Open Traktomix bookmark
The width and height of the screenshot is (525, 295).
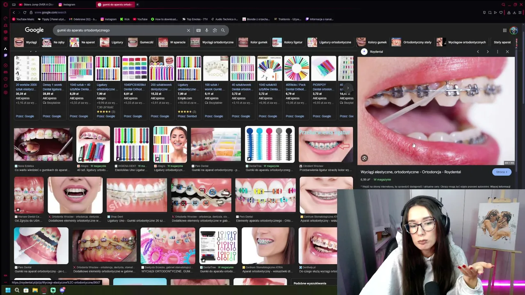tap(287, 19)
